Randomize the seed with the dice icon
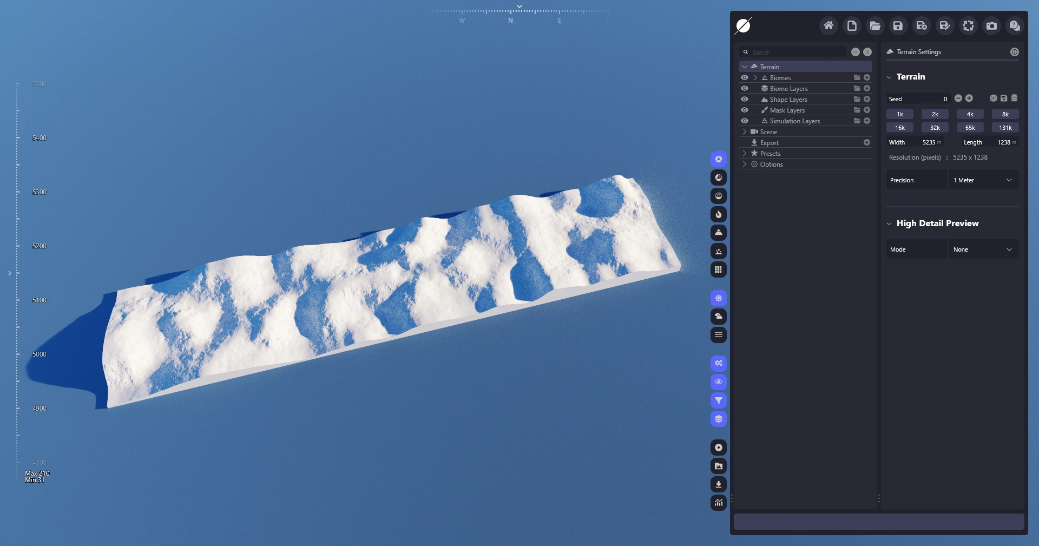The image size is (1039, 546). click(x=993, y=98)
